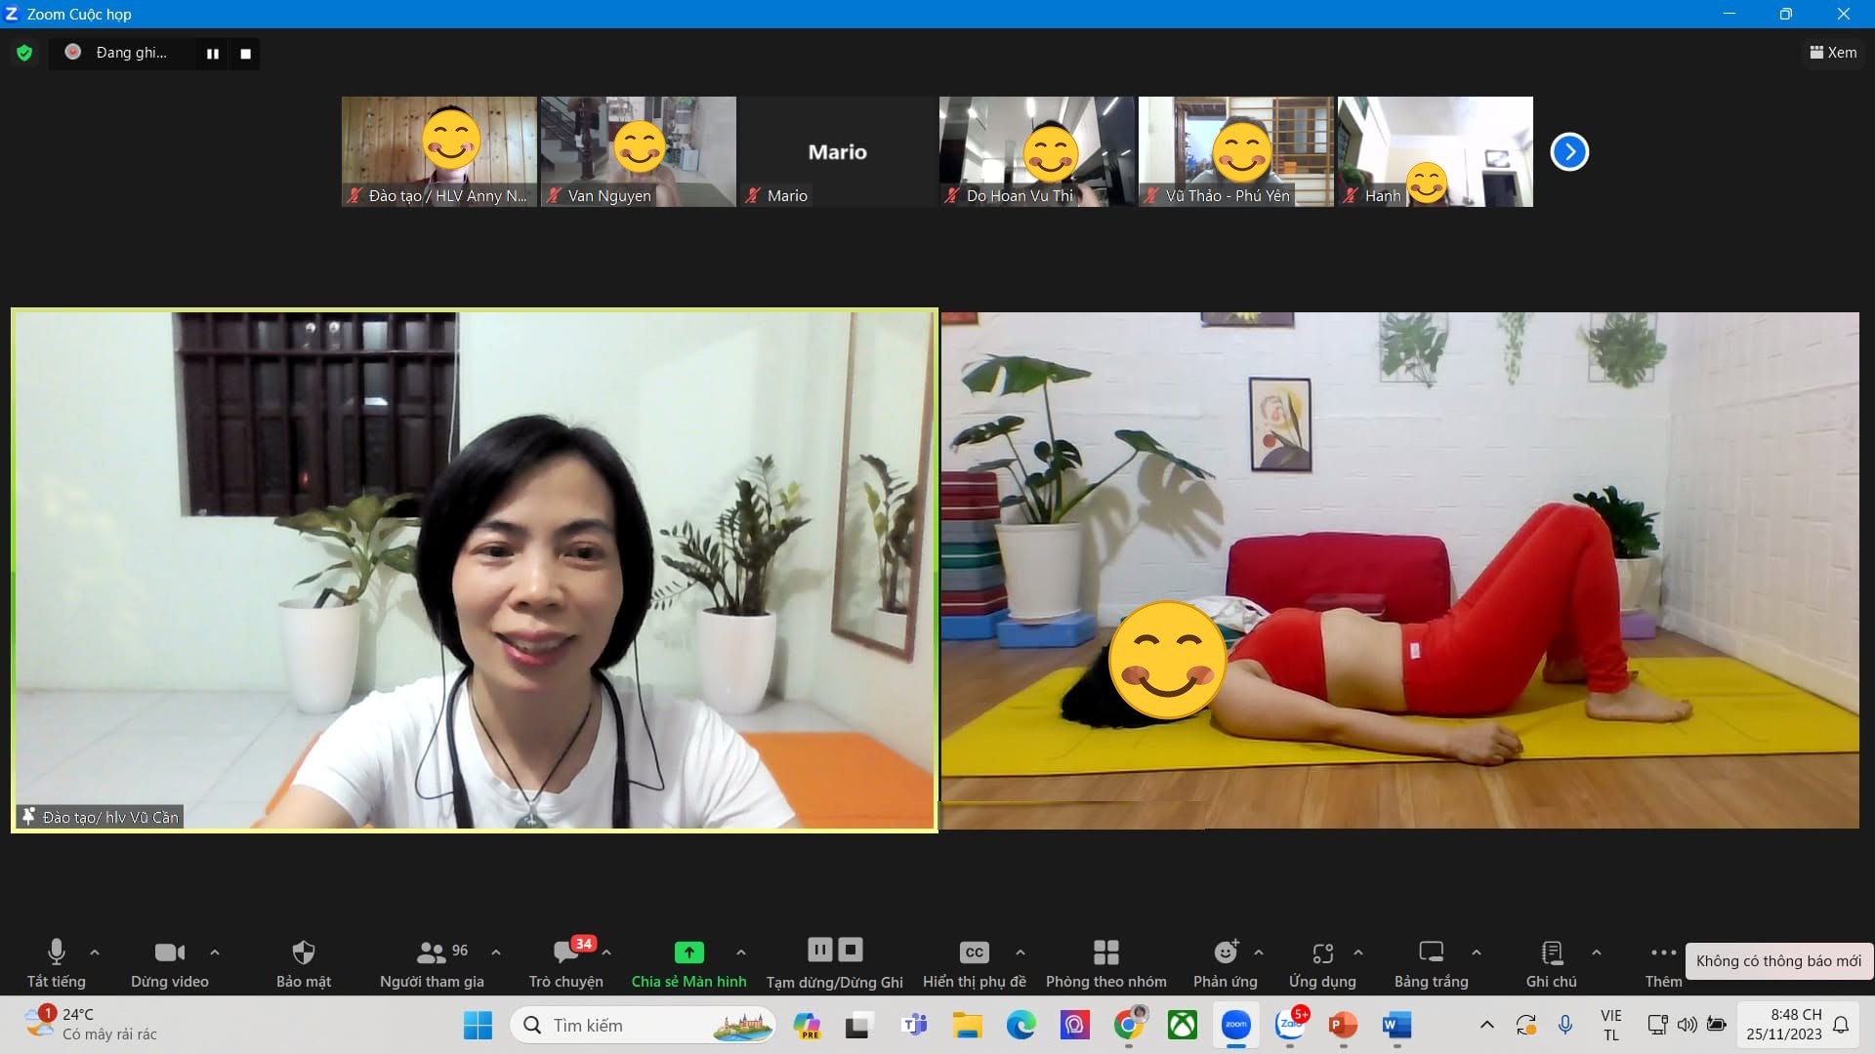Open Microsoft Teams from taskbar

point(914,1025)
